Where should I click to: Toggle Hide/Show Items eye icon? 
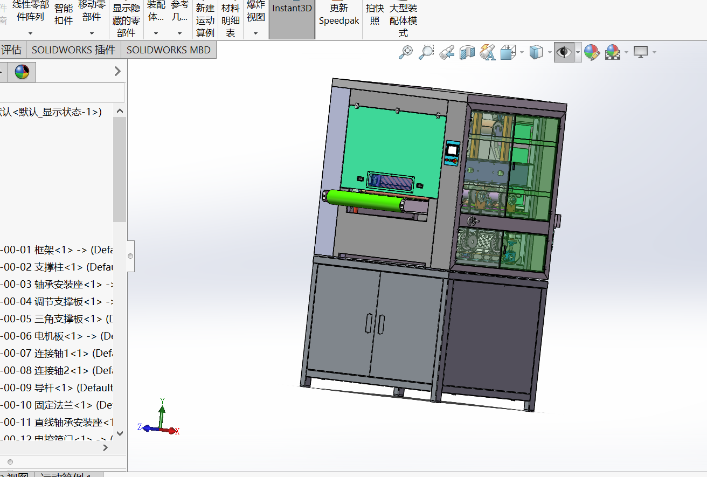pos(564,52)
